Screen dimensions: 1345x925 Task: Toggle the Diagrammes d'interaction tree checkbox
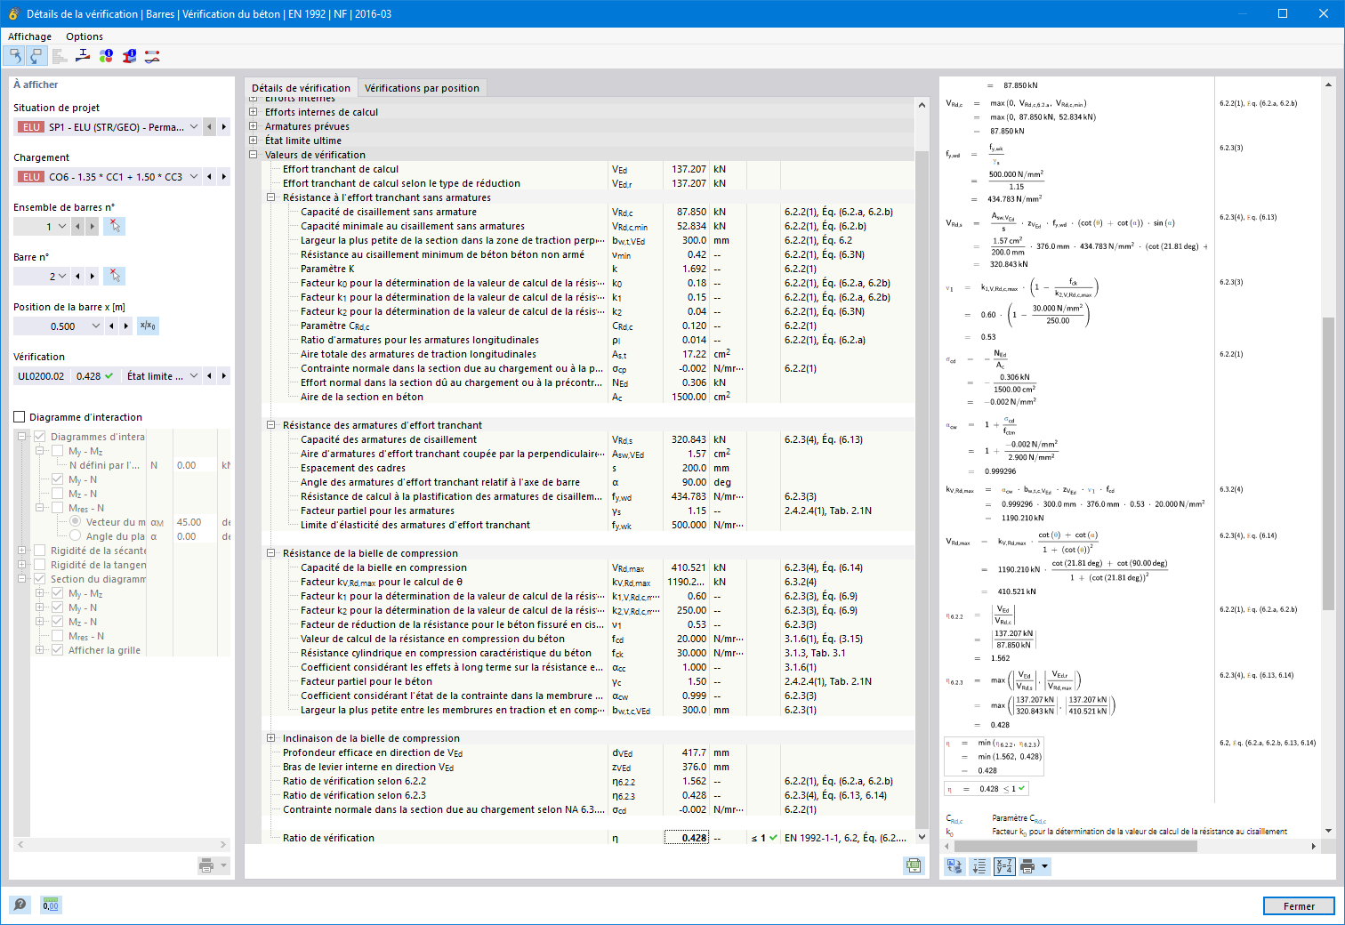click(x=39, y=437)
